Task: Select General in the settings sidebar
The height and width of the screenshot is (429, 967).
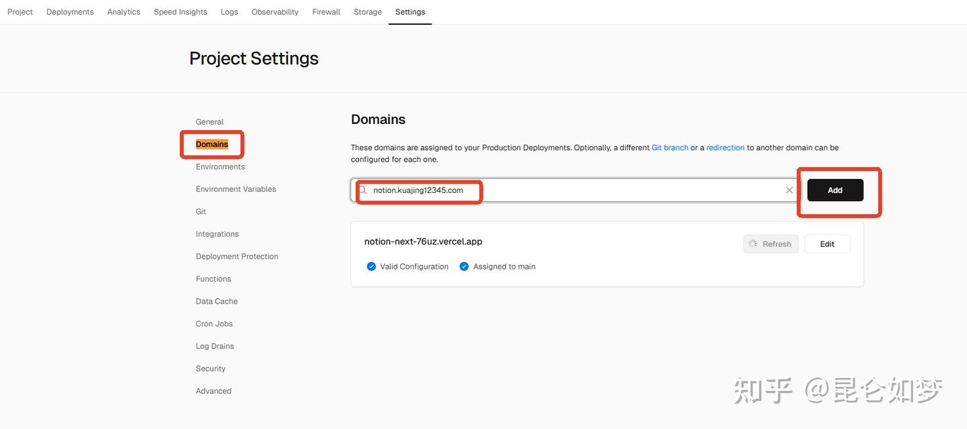Action: click(209, 122)
